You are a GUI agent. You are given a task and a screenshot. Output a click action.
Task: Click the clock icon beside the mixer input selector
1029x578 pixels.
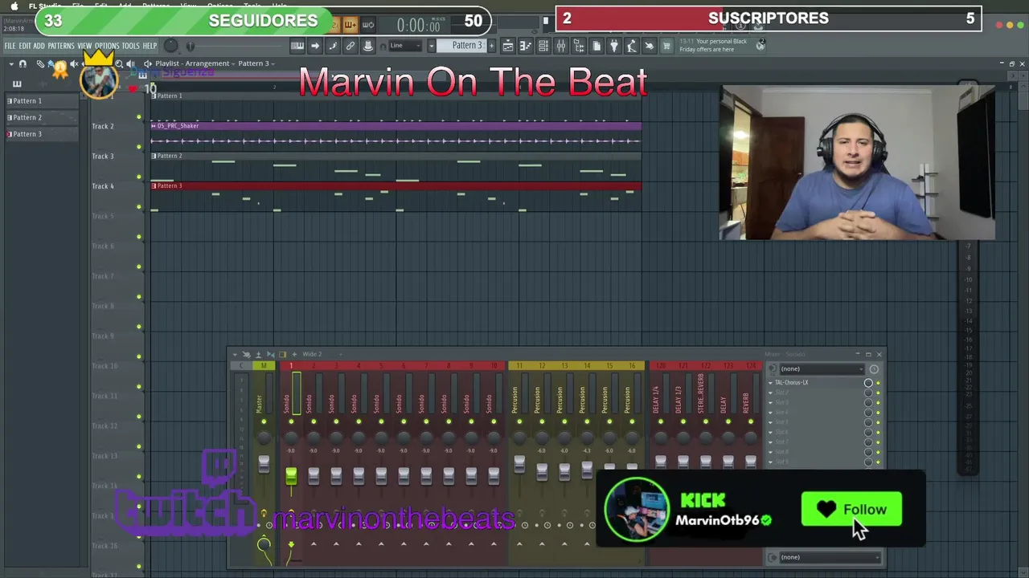tap(874, 369)
